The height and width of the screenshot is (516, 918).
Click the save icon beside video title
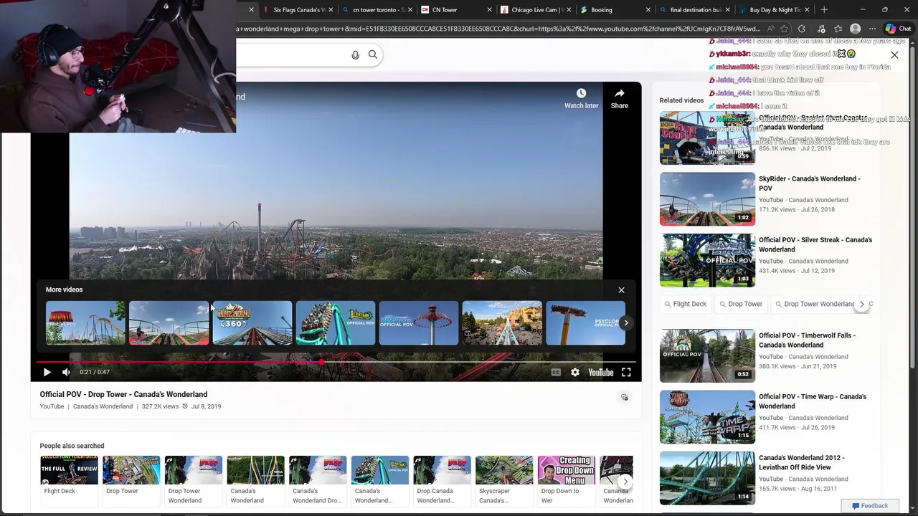click(x=625, y=397)
